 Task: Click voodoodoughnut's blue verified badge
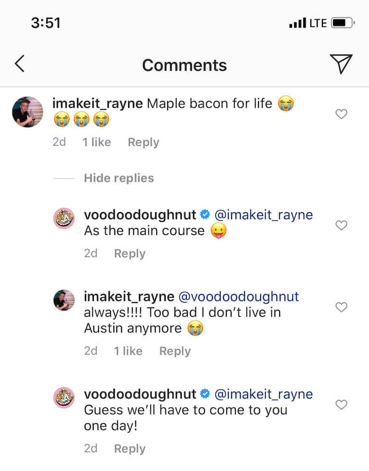click(205, 215)
